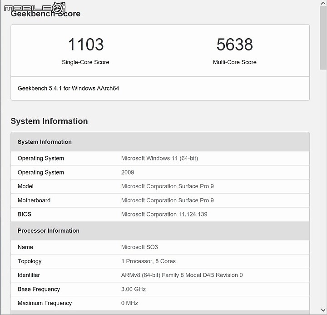The width and height of the screenshot is (327, 315).
Task: Click the Motherboard row label
Action: [x=34, y=200]
